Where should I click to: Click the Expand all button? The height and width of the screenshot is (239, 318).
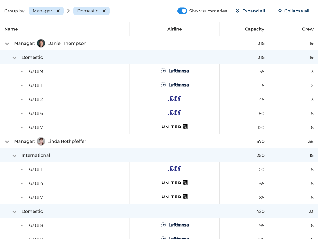click(x=250, y=11)
